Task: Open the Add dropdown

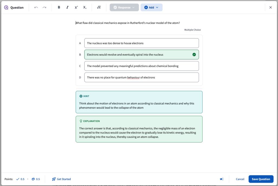Action: tap(151, 7)
